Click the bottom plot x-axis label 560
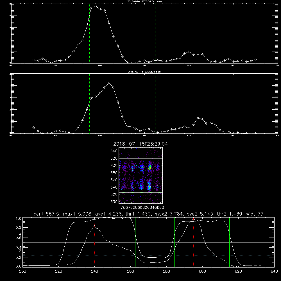Screen dimensions: 281x281 tap(130, 271)
